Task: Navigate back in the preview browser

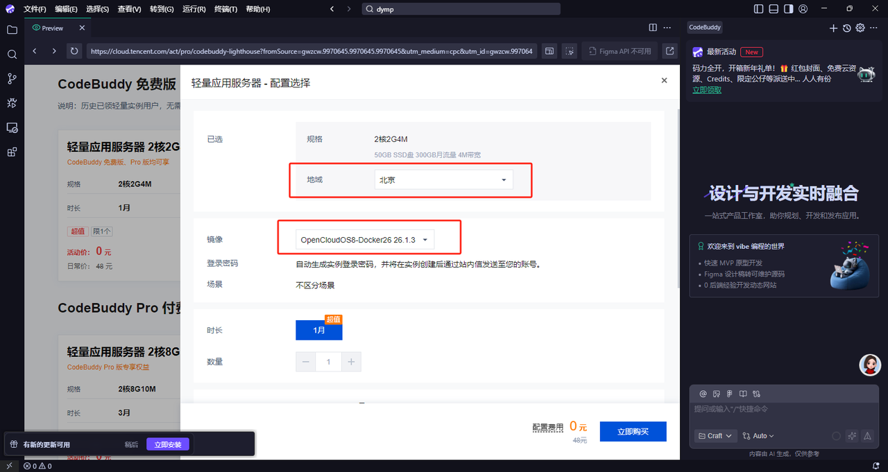Action: (x=35, y=51)
